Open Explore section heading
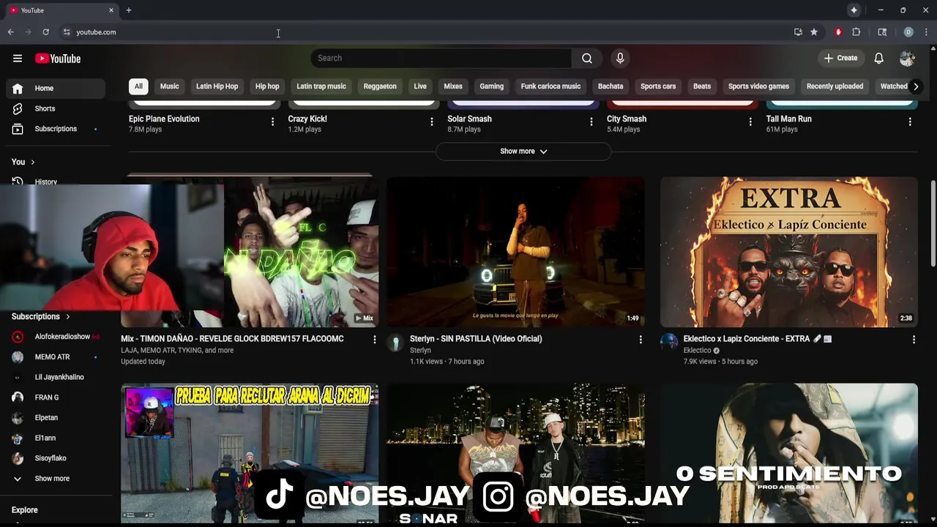This screenshot has height=527, width=937. 25,510
